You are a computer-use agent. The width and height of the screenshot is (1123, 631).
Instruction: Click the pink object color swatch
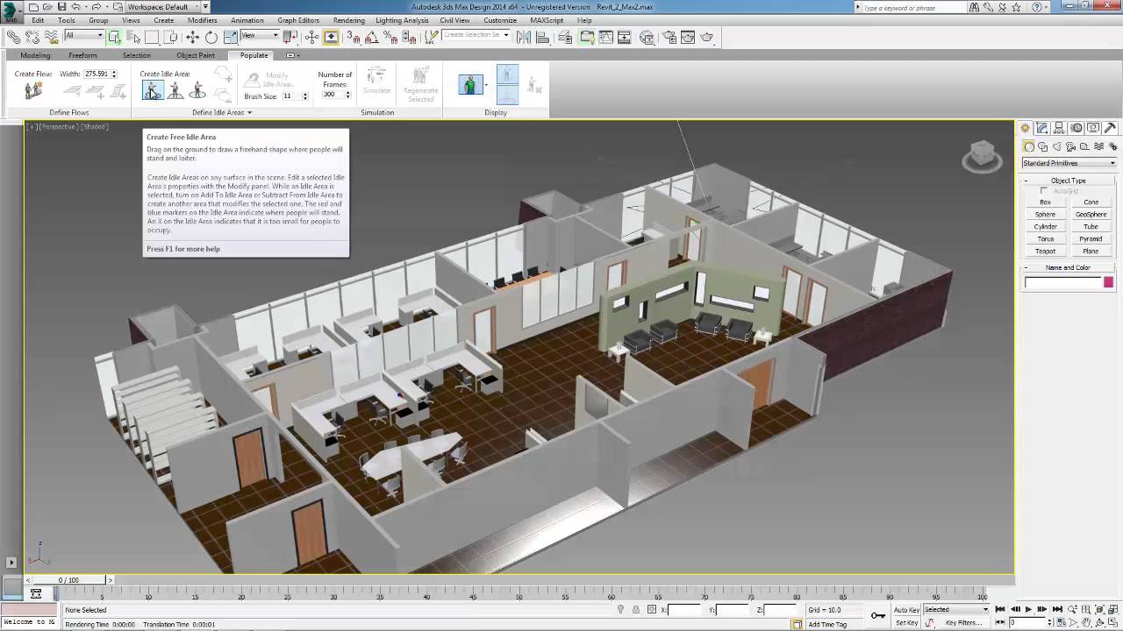[1108, 282]
